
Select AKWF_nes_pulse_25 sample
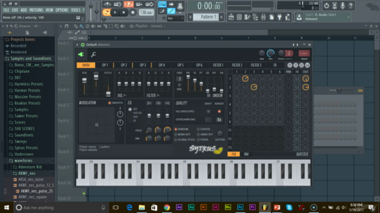coord(37,191)
